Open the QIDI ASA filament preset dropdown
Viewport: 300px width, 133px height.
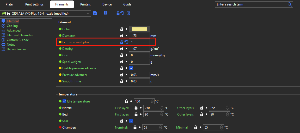88,14
